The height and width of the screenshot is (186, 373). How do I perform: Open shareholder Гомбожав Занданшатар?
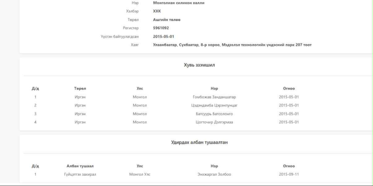coord(214,97)
